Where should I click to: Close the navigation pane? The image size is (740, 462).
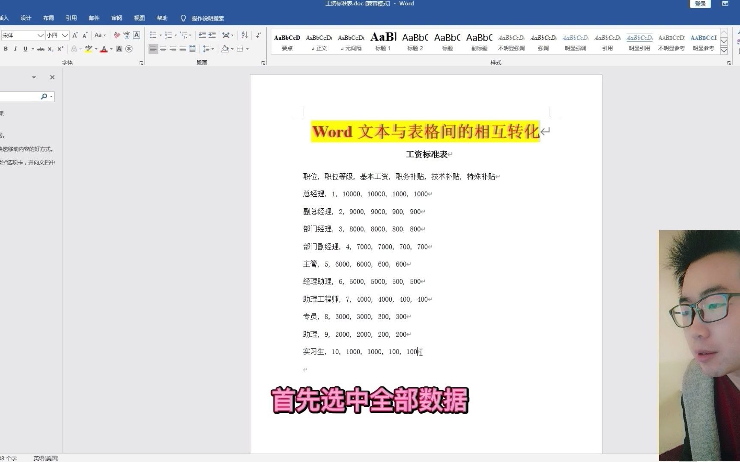point(52,77)
